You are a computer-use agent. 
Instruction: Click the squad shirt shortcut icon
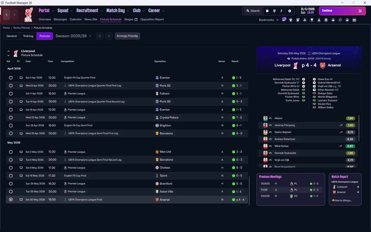(291, 20)
